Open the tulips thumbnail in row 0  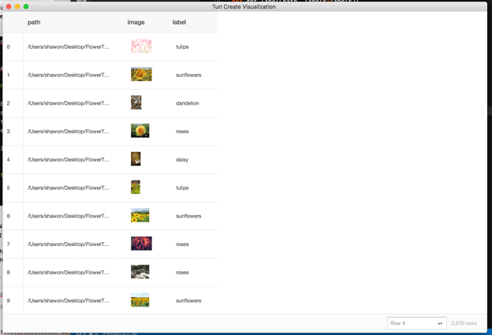pos(141,46)
